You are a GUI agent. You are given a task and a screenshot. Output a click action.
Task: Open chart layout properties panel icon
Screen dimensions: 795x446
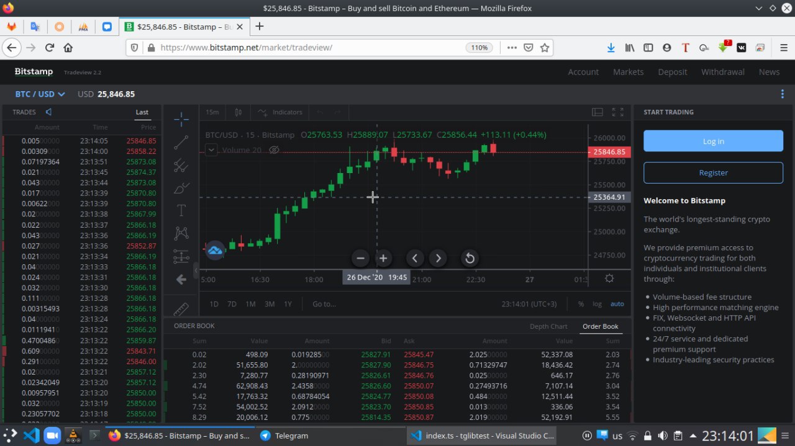[597, 112]
